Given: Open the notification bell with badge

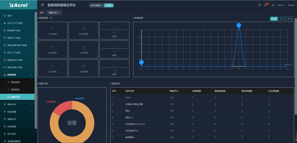Looking at the screenshot, I should 265,5.
